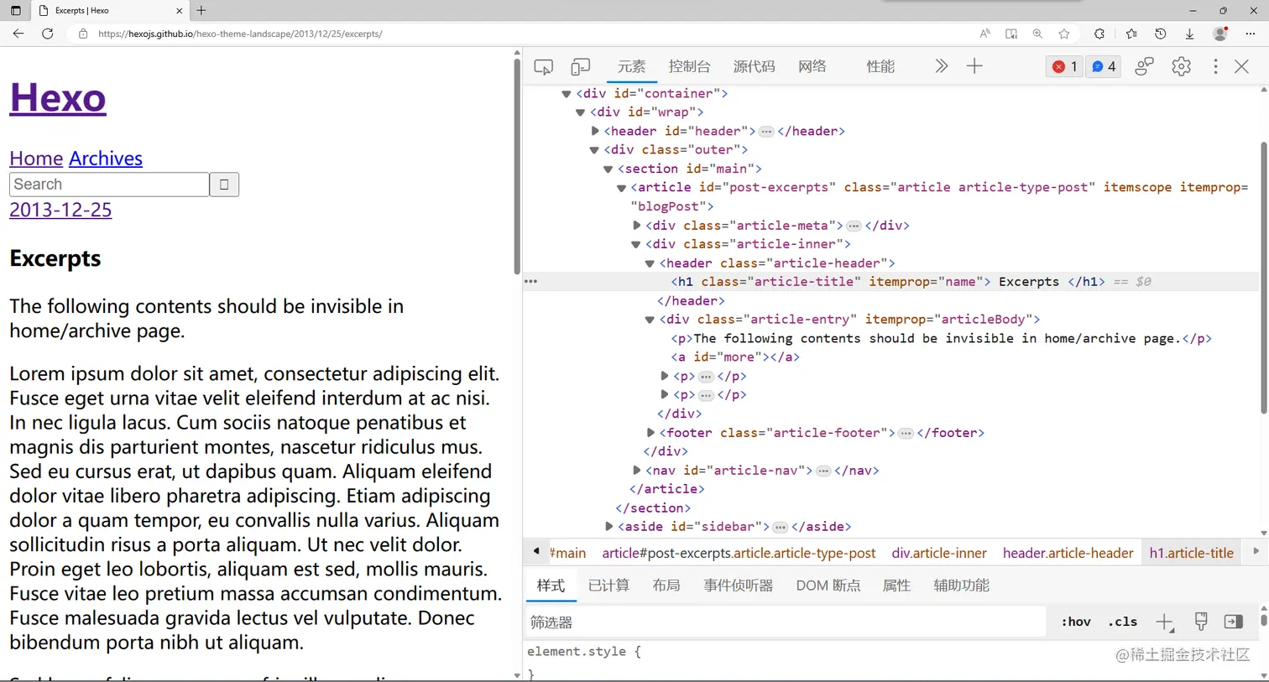
Task: Activate the inspect element picker tool
Action: (x=543, y=66)
